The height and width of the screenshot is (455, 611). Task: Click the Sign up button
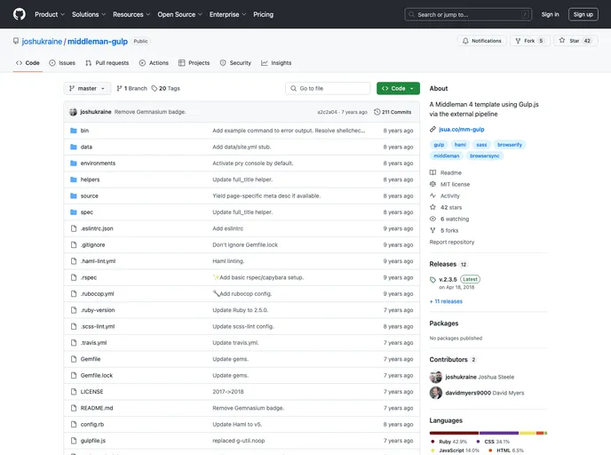[x=583, y=14]
